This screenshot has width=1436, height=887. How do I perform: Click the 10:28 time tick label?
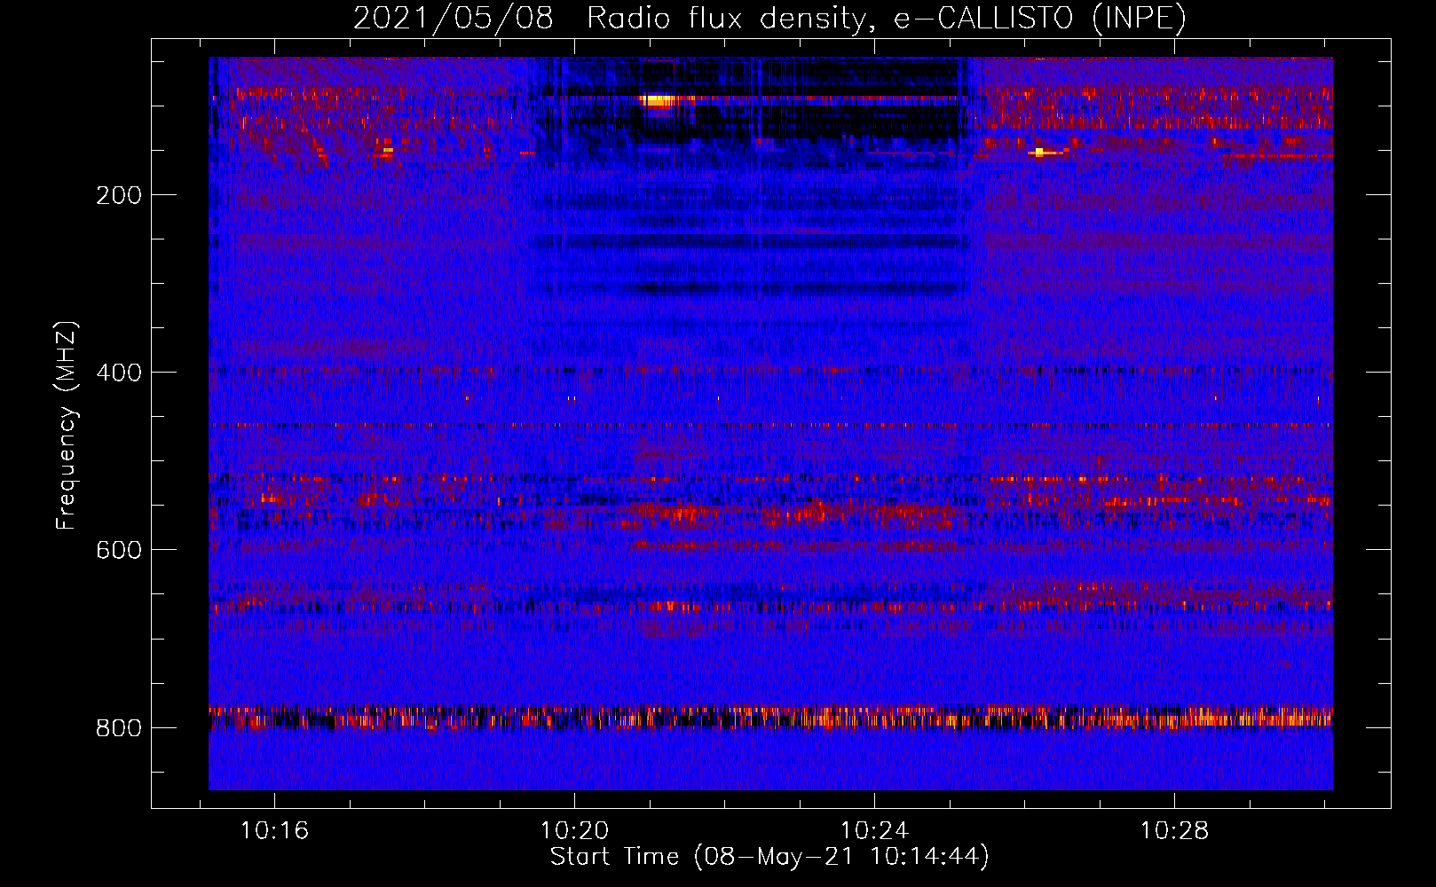tap(1174, 830)
